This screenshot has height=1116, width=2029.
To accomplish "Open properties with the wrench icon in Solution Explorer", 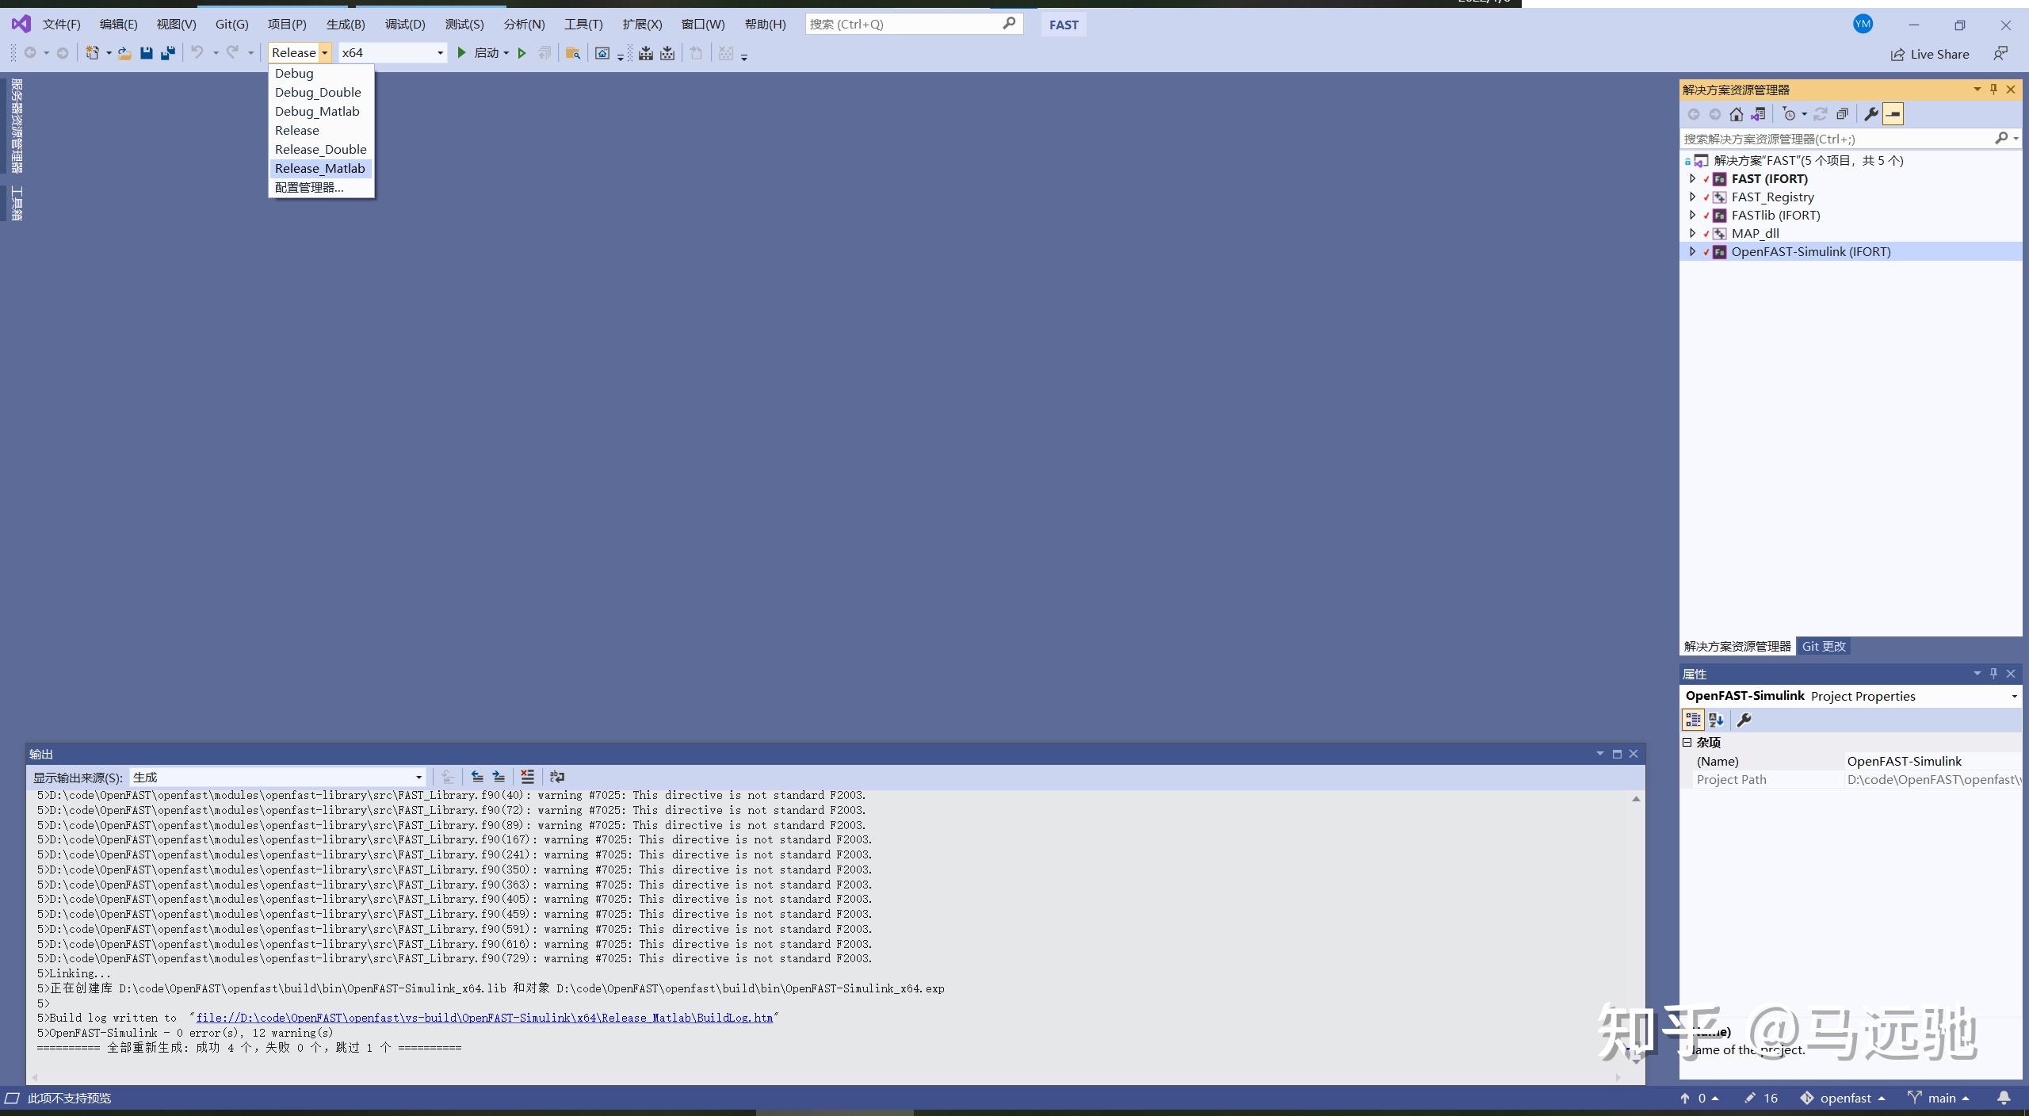I will click(1871, 114).
